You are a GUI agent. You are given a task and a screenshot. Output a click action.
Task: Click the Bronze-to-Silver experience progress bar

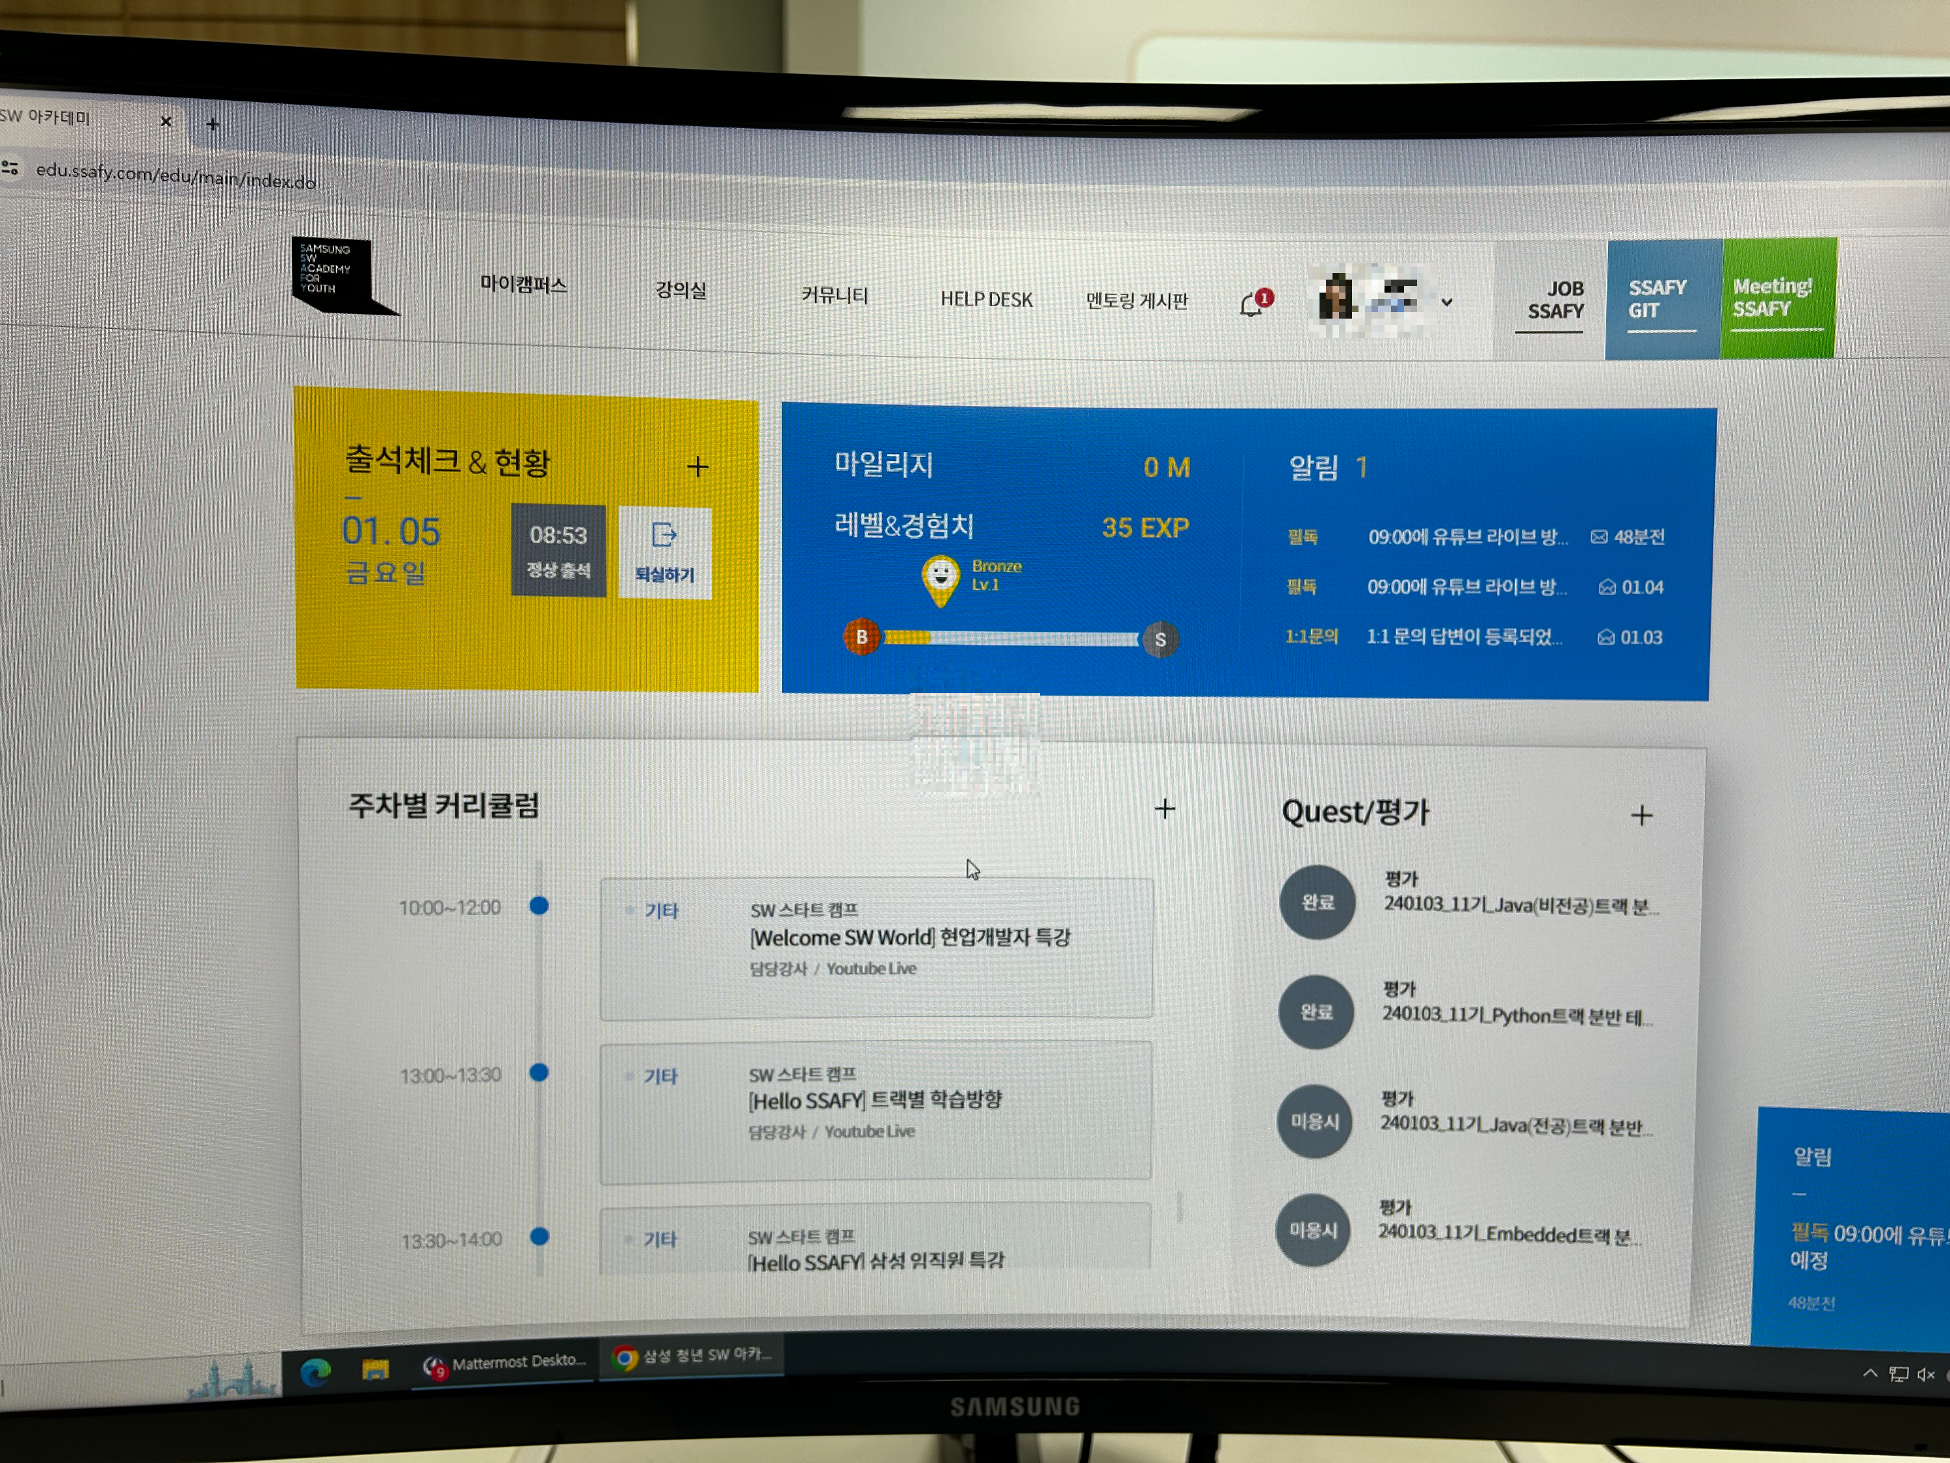coord(1010,639)
